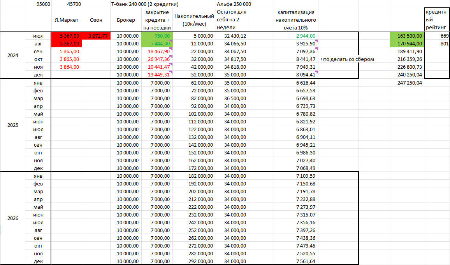Click the savings cell 5 000,00
Screen dimensions: 450x265
(194, 36)
